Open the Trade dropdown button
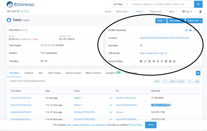 pos(161,21)
